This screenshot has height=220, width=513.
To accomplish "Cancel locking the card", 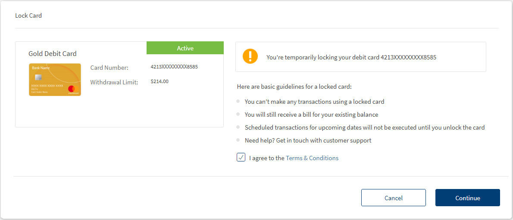I will (393, 198).
